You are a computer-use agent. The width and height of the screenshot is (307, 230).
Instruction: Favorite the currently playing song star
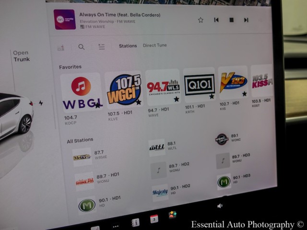(201, 20)
